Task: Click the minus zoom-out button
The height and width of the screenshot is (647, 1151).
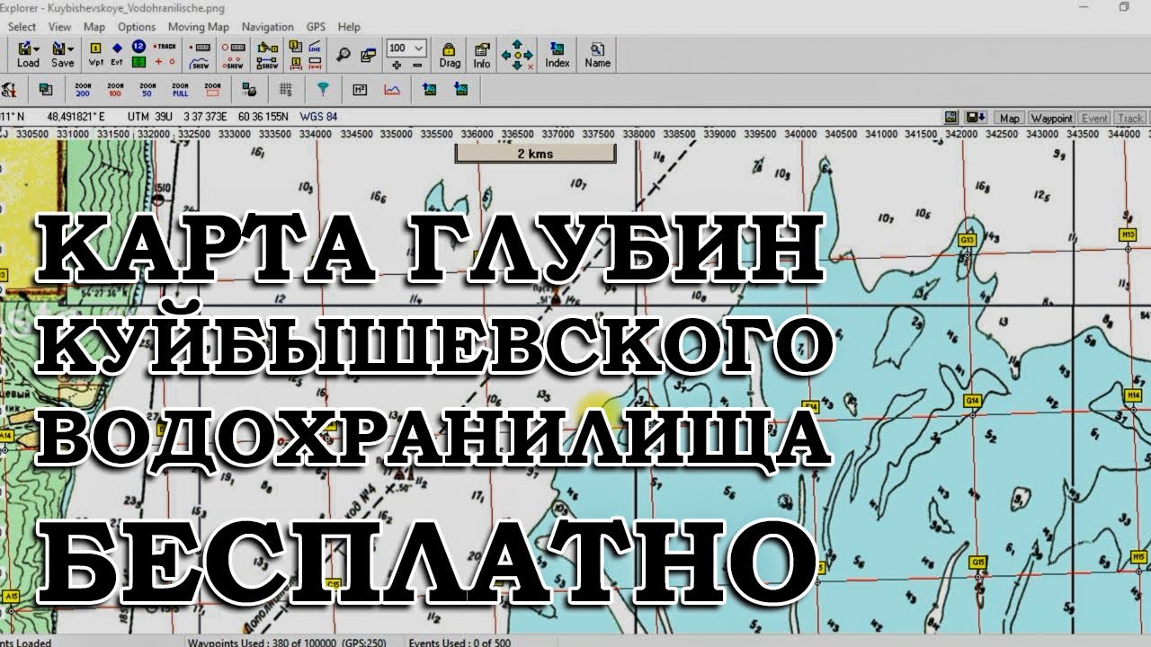Action: coord(417,65)
